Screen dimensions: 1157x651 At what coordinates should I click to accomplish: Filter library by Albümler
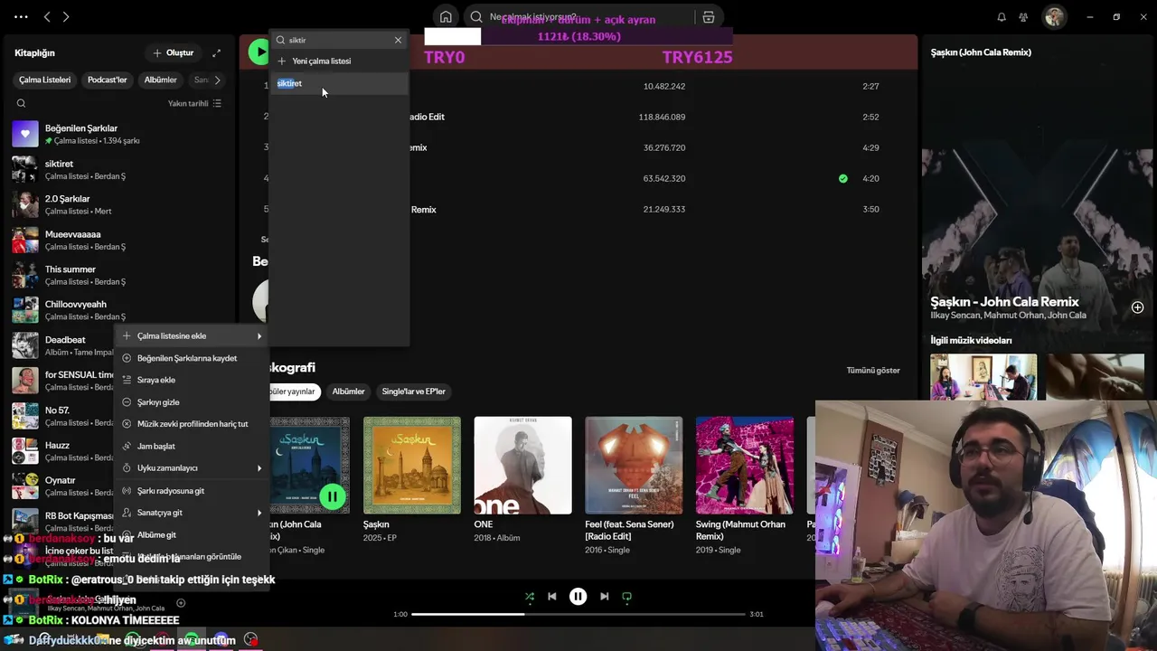click(x=160, y=80)
